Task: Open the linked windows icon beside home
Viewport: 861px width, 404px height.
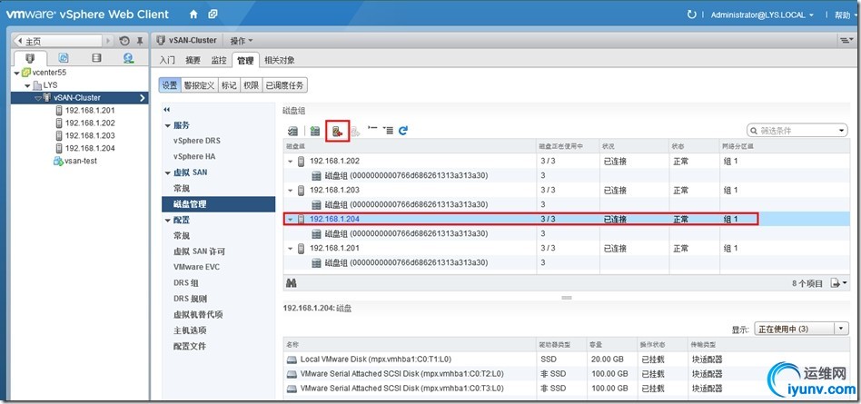Action: tap(213, 15)
